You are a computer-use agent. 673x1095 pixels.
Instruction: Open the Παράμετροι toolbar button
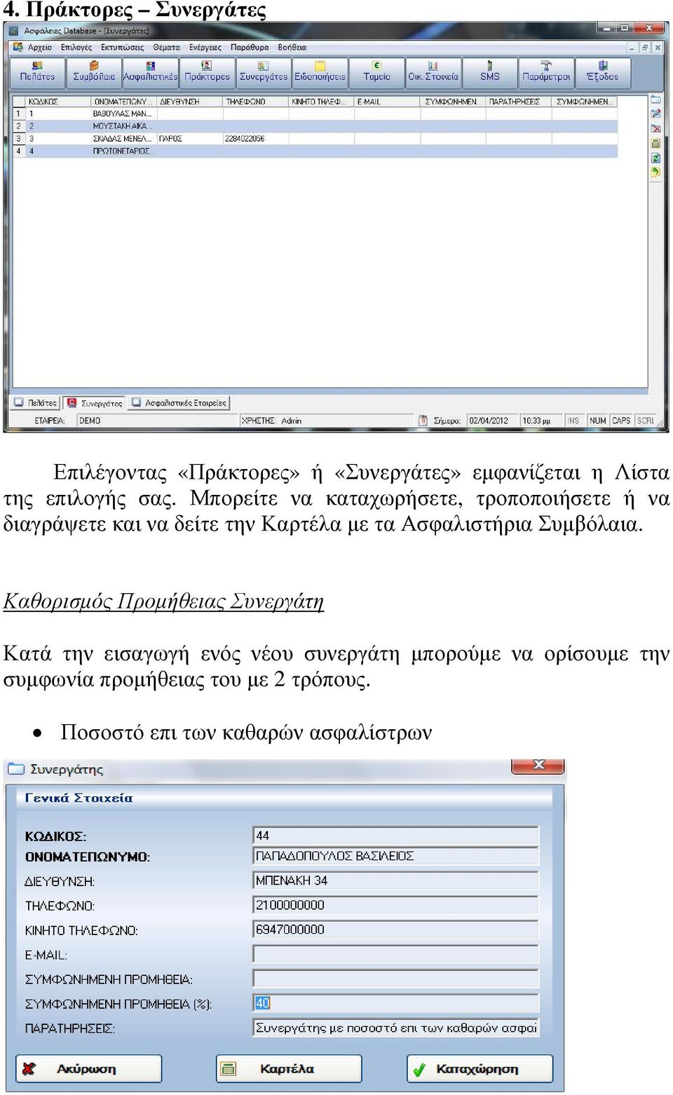pos(546,73)
